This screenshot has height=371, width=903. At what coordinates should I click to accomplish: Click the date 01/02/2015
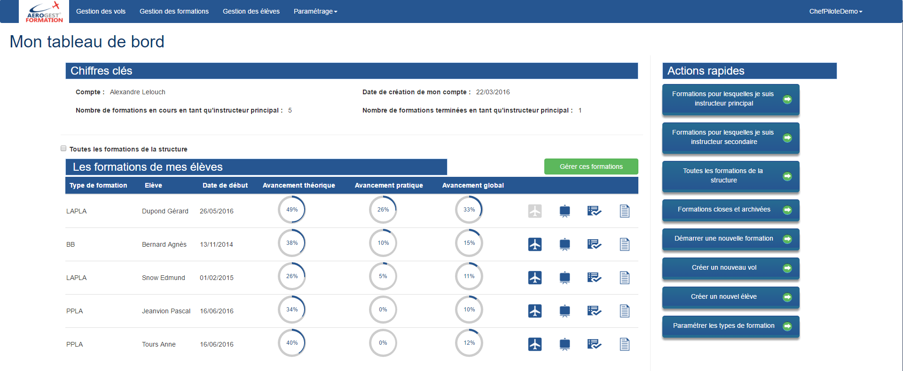pyautogui.click(x=217, y=278)
